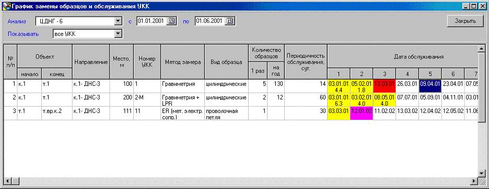Select the yellow cell 03.03.01 in row 3

click(x=339, y=113)
